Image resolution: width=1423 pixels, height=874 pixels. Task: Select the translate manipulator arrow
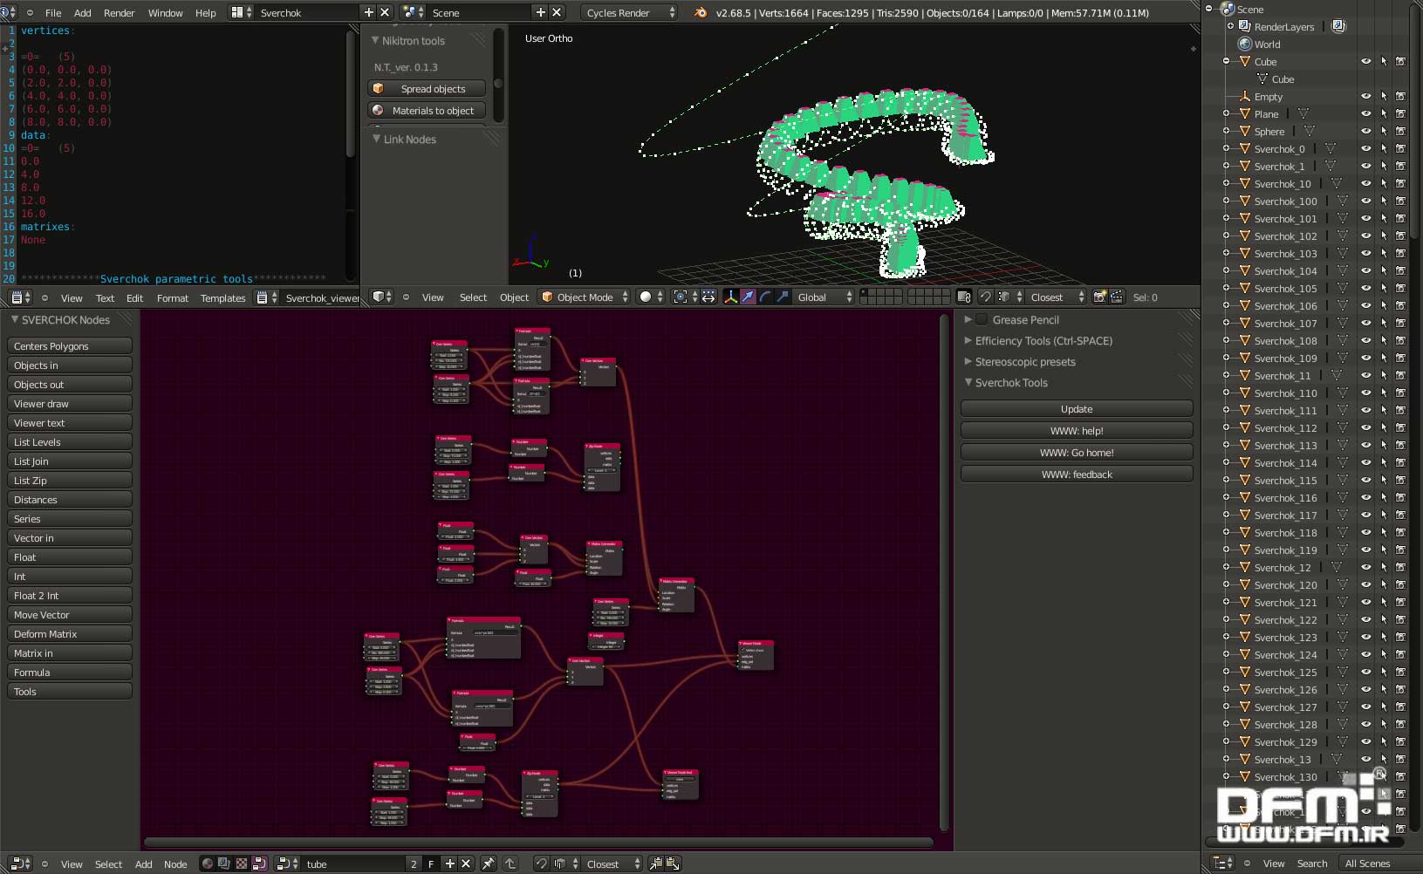[748, 297]
